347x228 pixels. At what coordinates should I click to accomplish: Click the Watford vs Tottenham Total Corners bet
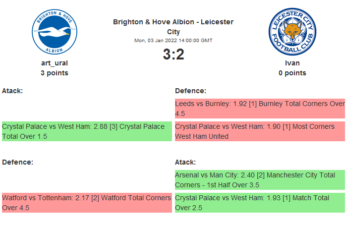[x=87, y=203]
